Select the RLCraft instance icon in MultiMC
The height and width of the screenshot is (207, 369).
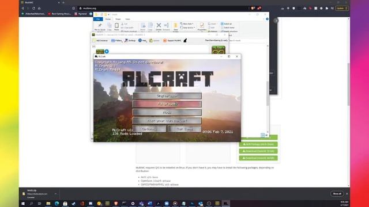point(100,51)
